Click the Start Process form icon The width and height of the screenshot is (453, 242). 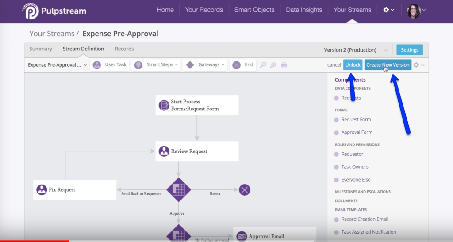click(164, 105)
